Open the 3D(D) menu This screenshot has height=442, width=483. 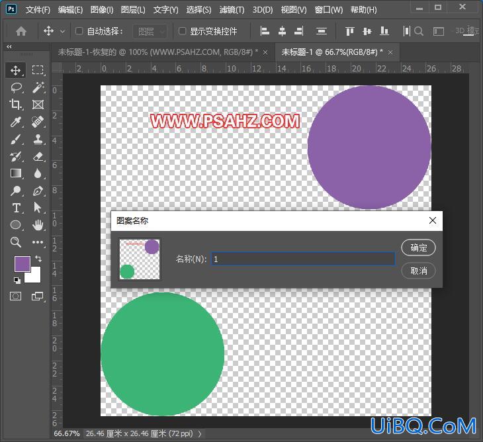click(263, 10)
